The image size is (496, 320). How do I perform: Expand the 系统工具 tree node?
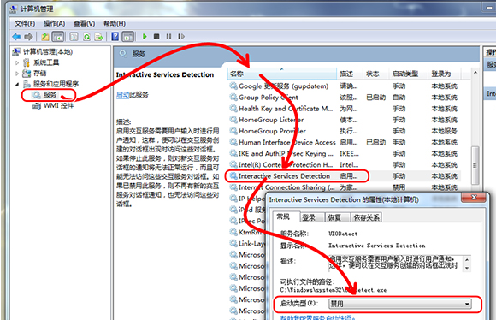17,62
